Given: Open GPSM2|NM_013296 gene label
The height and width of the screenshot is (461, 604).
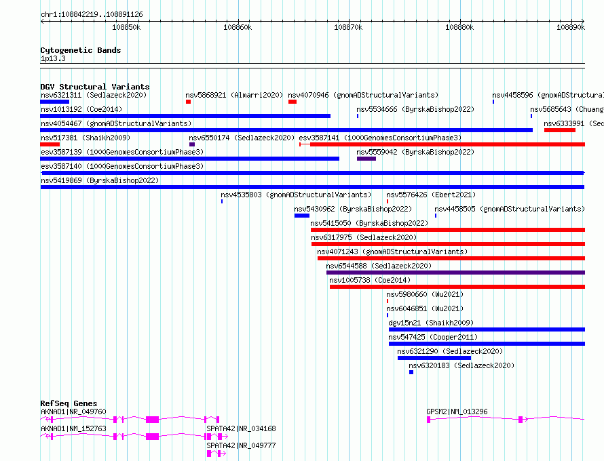Looking at the screenshot, I should point(457,412).
